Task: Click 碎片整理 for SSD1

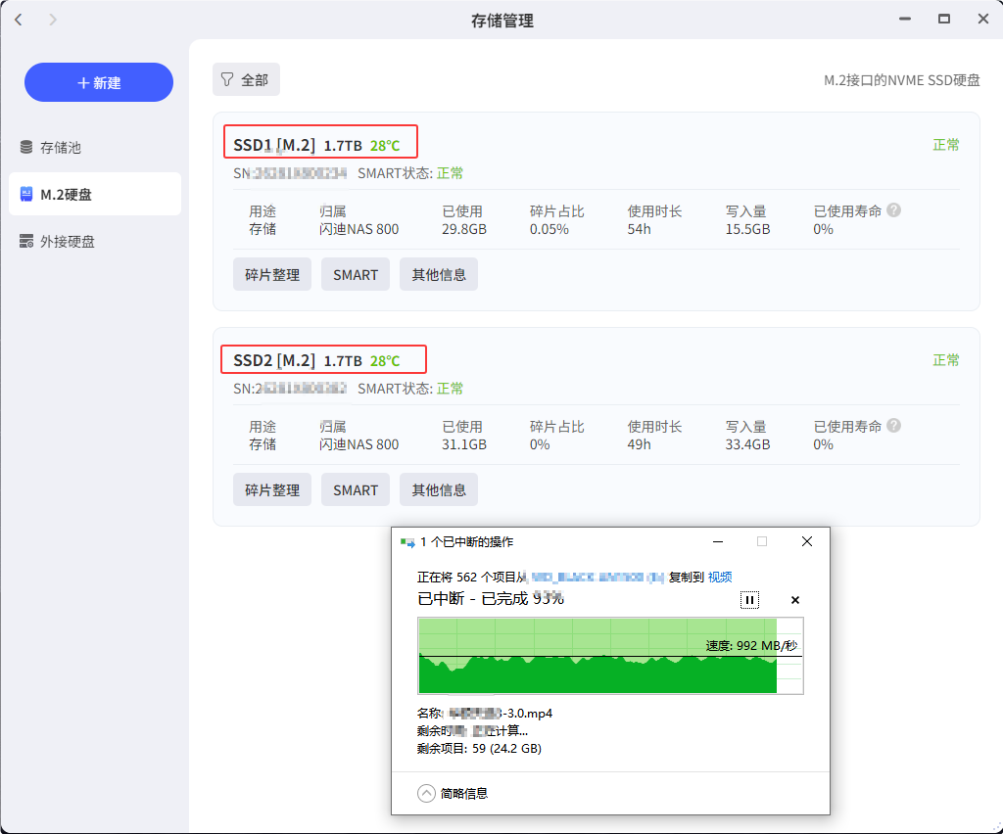Action: pos(272,275)
